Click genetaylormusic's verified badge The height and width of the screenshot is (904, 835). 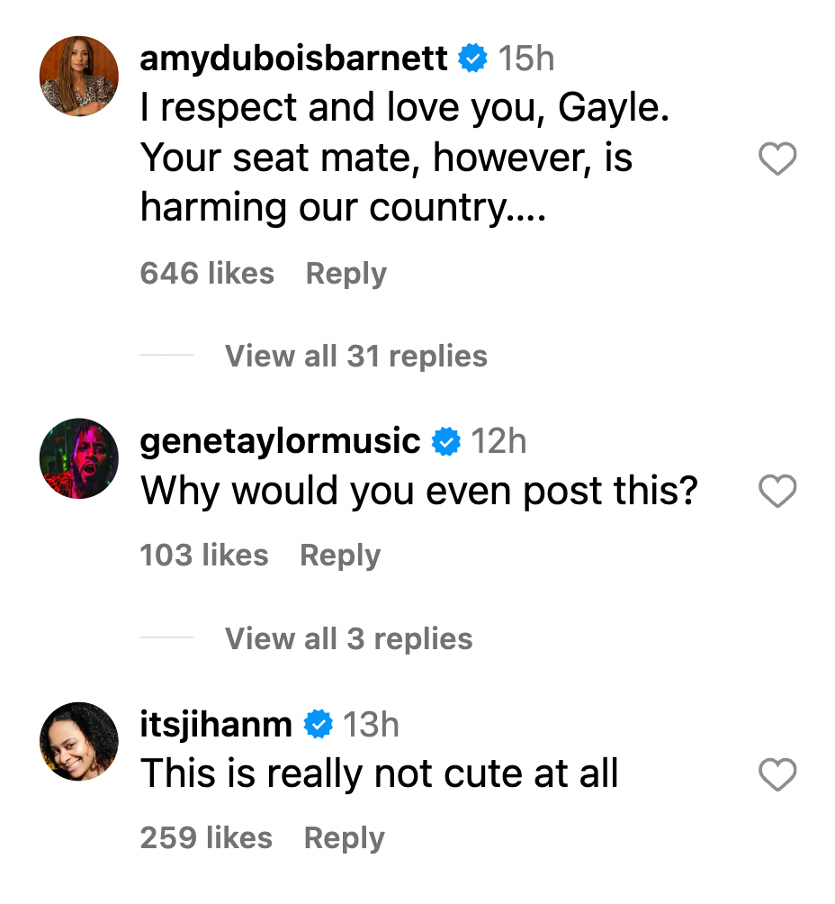tap(445, 441)
